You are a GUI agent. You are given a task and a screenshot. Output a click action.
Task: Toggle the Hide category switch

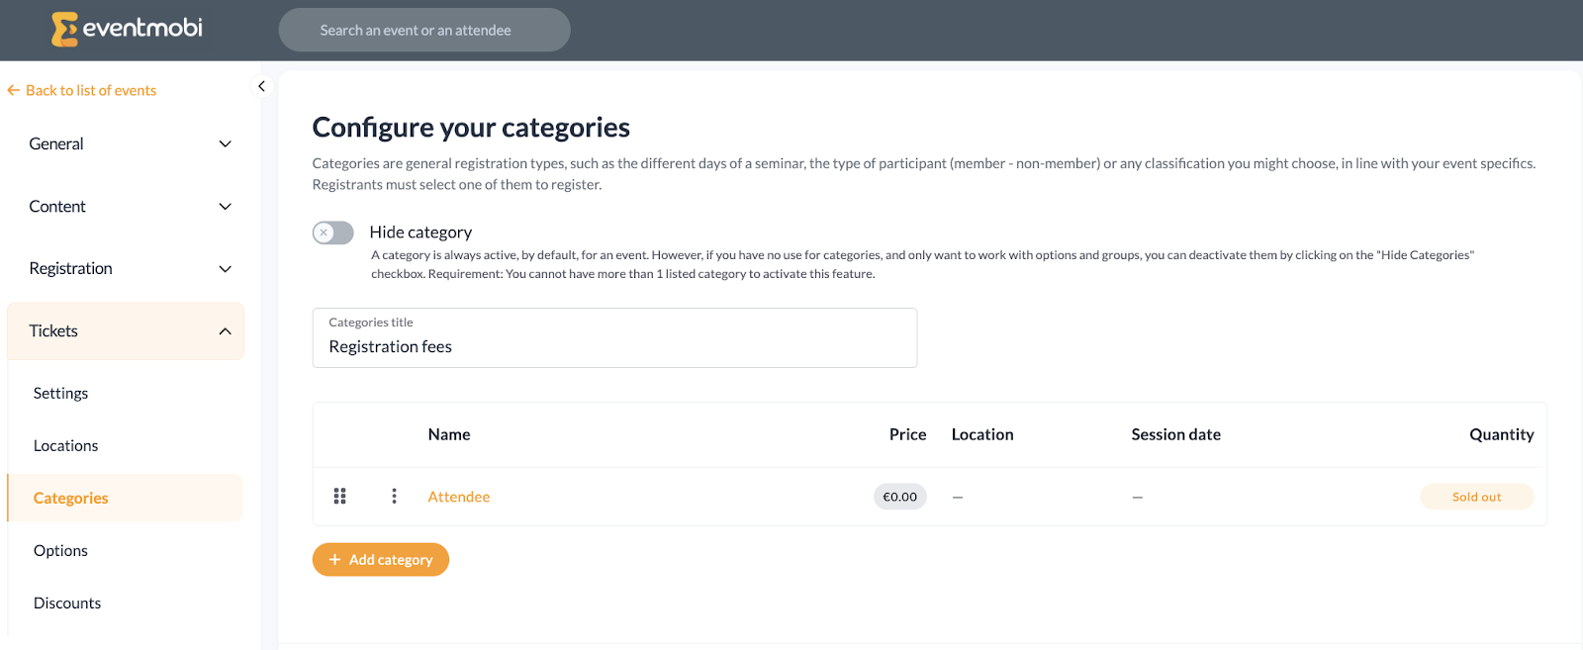(333, 232)
